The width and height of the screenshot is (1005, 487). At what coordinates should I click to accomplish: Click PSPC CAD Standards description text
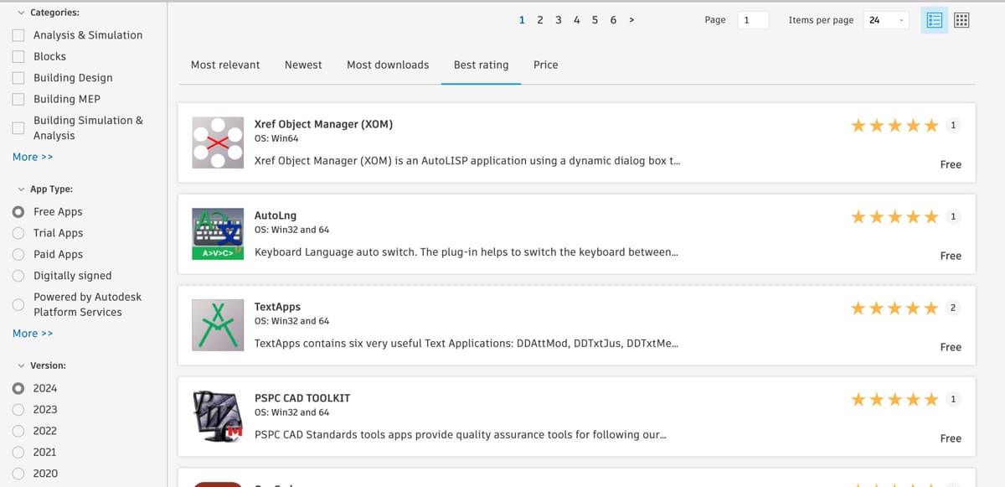461,434
